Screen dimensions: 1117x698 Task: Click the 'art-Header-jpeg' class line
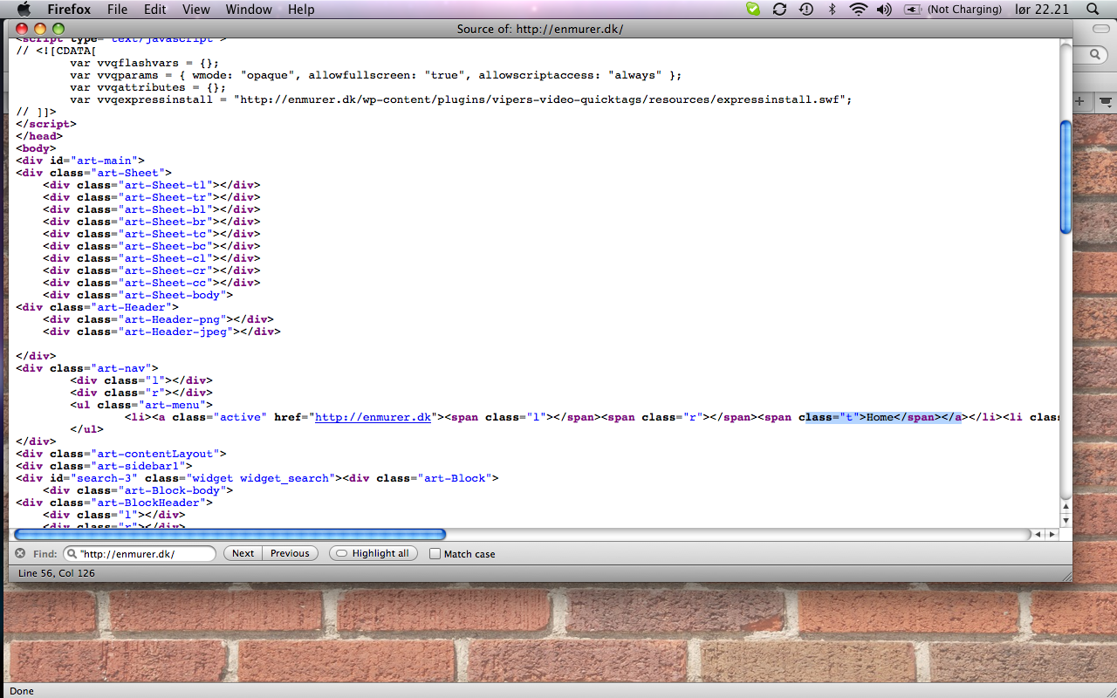point(161,332)
